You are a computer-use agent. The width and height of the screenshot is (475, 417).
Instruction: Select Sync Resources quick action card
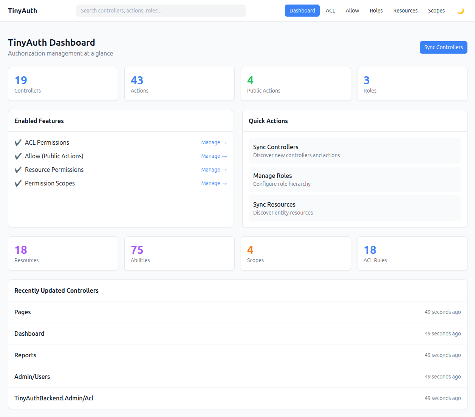click(x=354, y=208)
